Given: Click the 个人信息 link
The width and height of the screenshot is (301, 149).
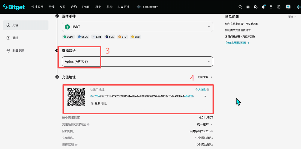Looking at the screenshot, I should 200,89.
